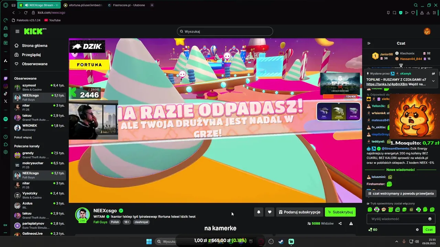
Task: Click the notification bell button
Action: pyautogui.click(x=258, y=212)
